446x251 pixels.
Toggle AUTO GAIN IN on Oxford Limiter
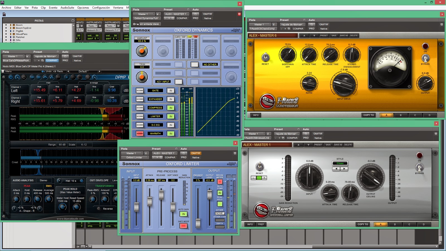tap(183, 214)
